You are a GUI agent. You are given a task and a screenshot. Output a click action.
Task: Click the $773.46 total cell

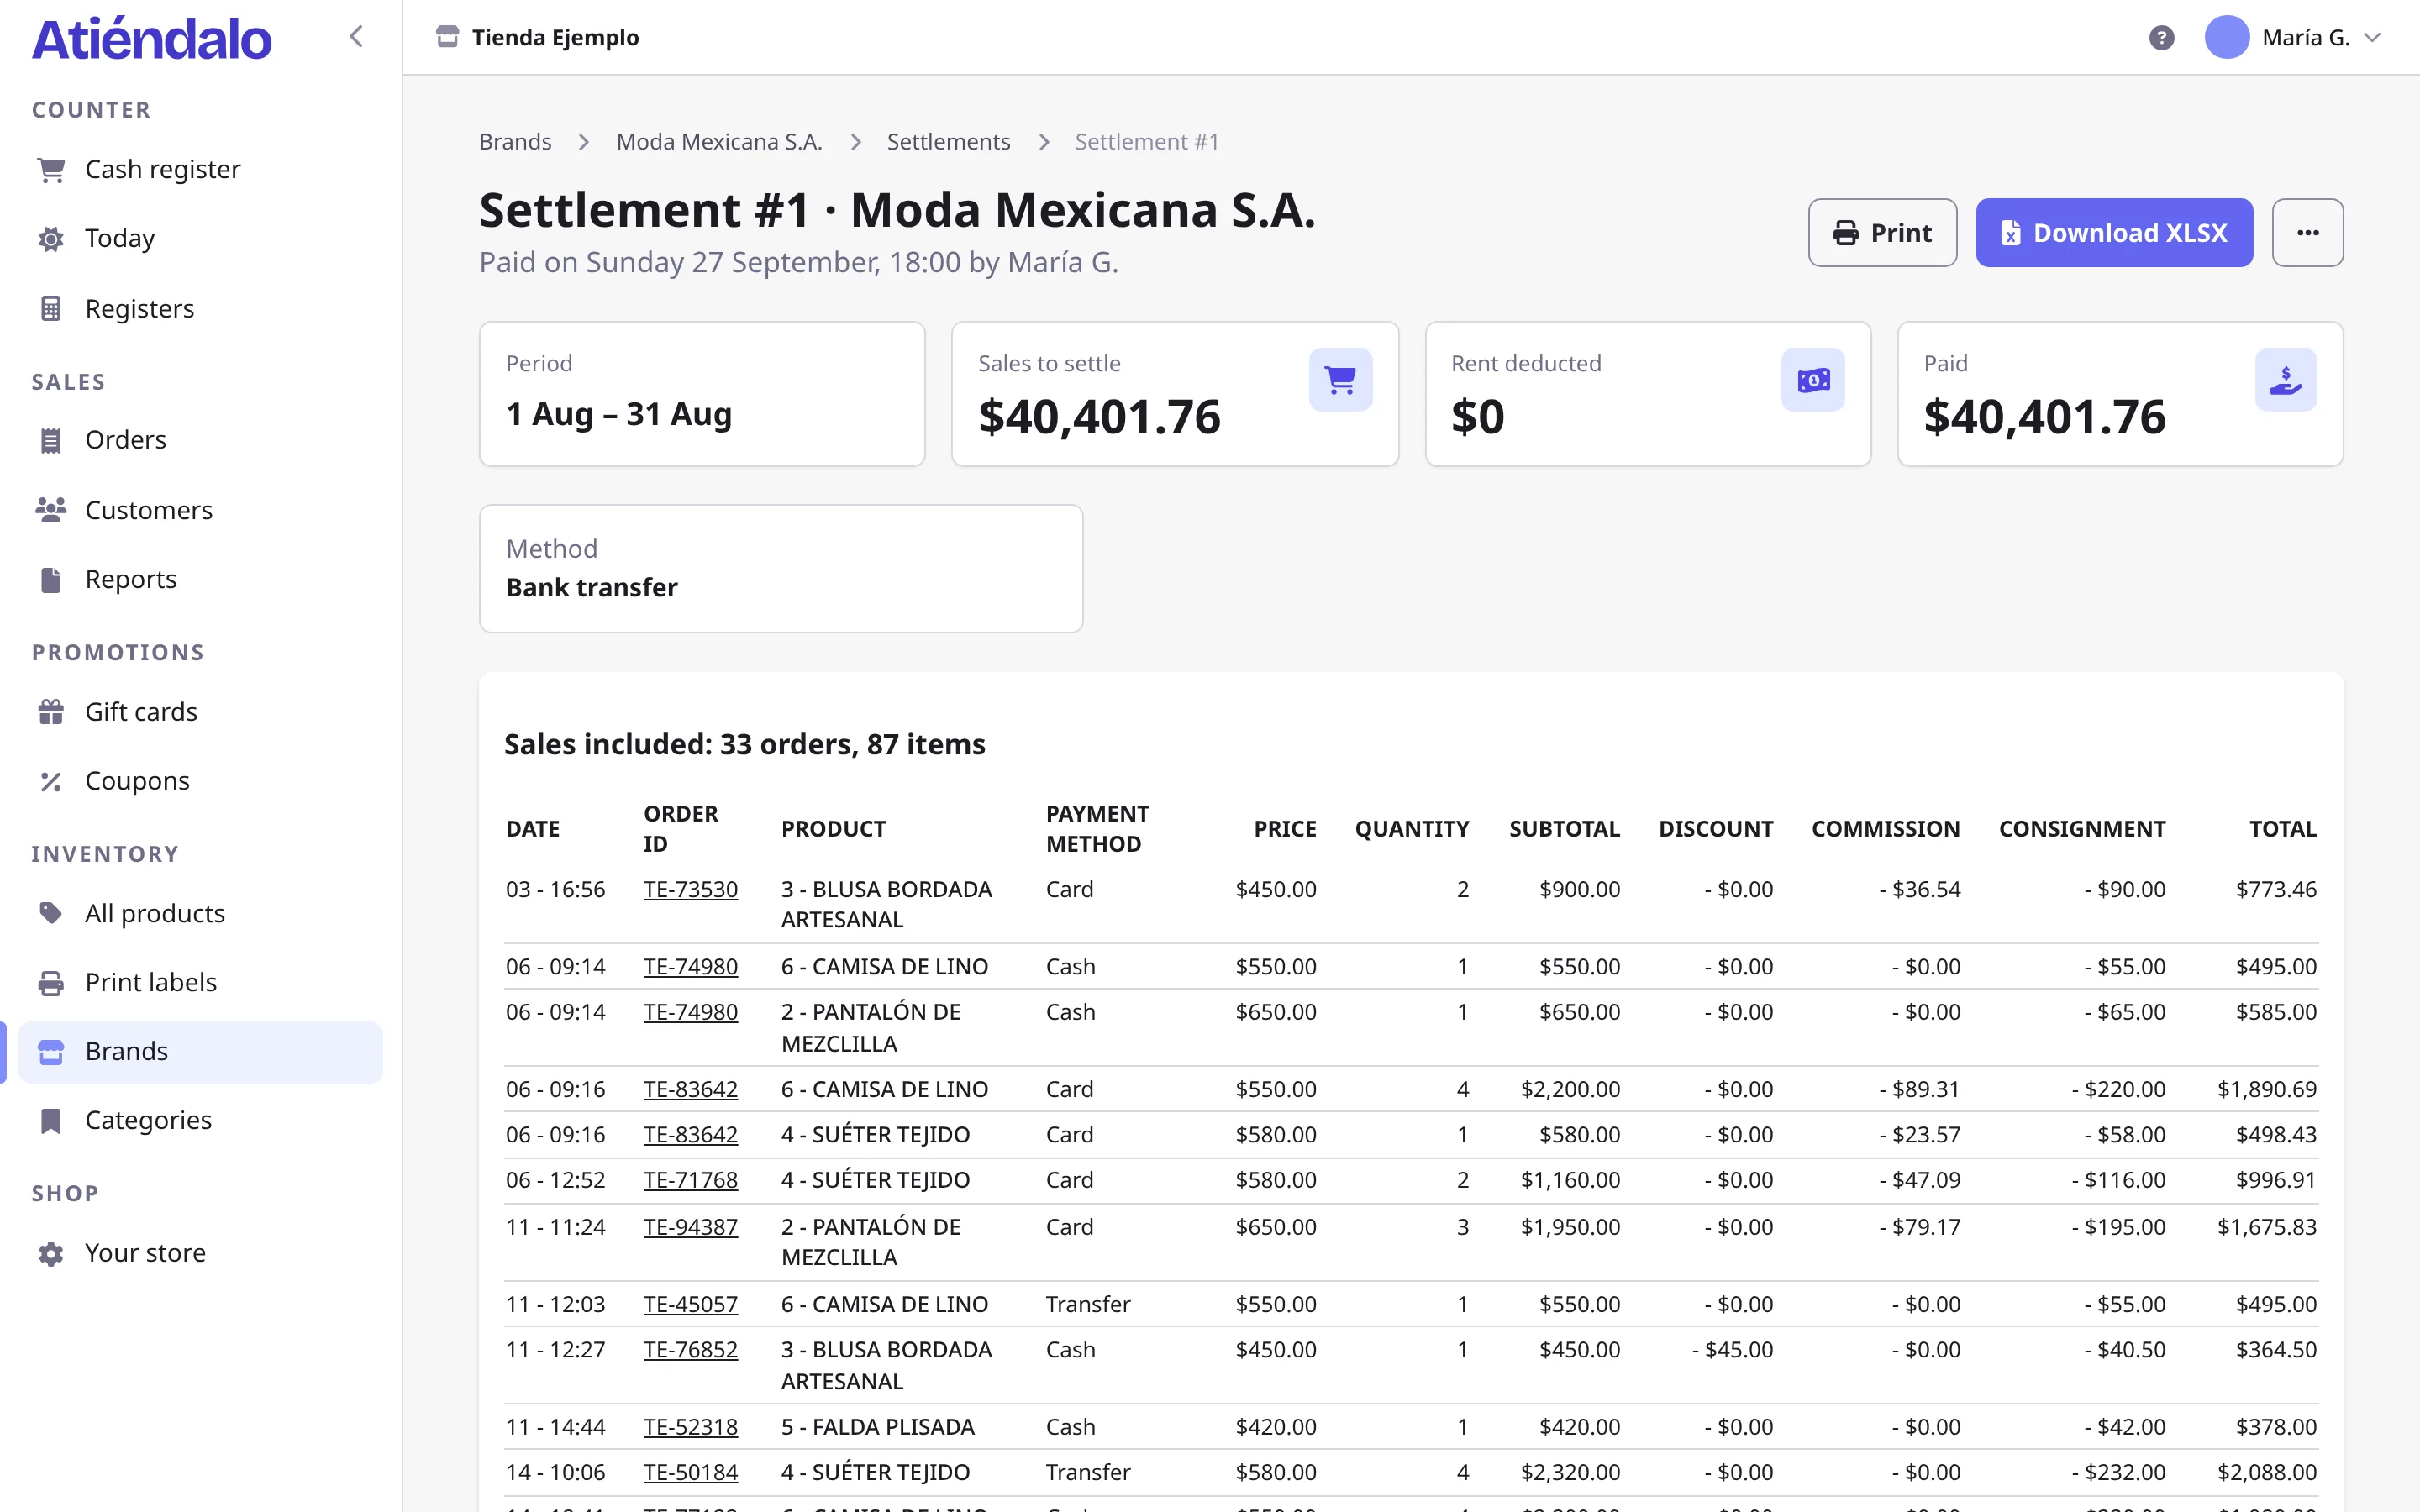[2276, 889]
